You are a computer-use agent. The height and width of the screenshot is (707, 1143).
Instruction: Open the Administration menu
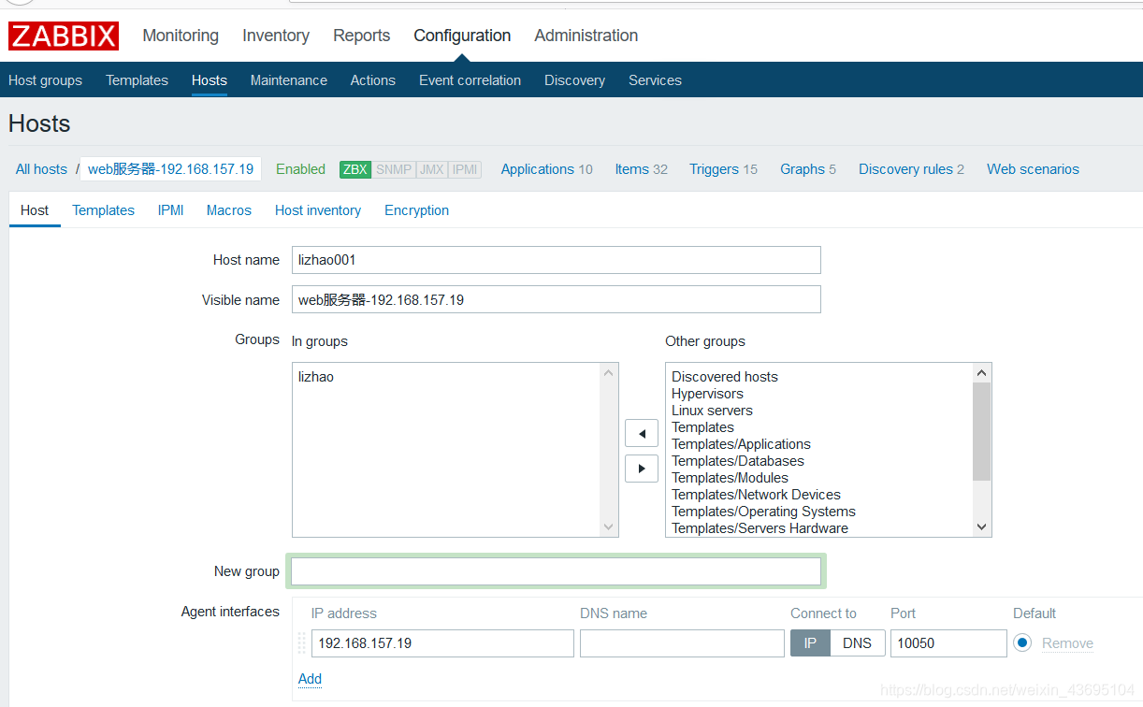586,36
